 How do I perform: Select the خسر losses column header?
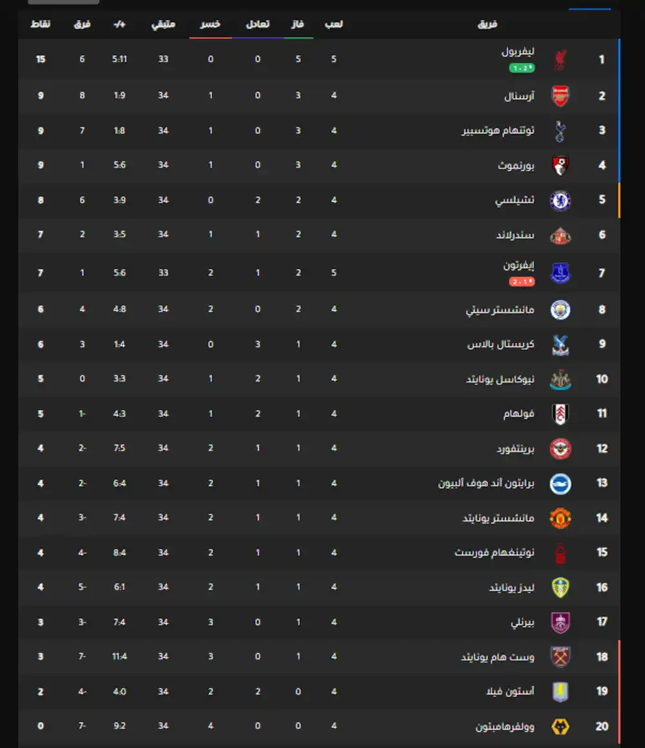(210, 25)
